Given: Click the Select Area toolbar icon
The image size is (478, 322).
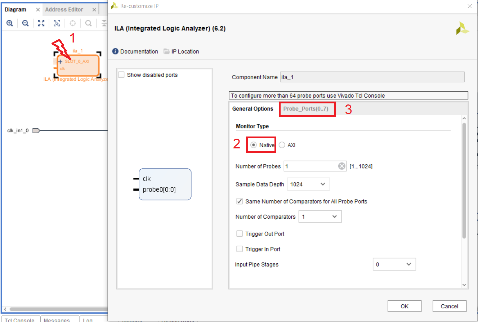Looking at the screenshot, I should (x=57, y=23).
